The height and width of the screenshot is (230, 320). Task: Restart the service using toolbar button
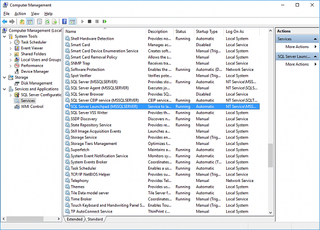click(x=105, y=21)
